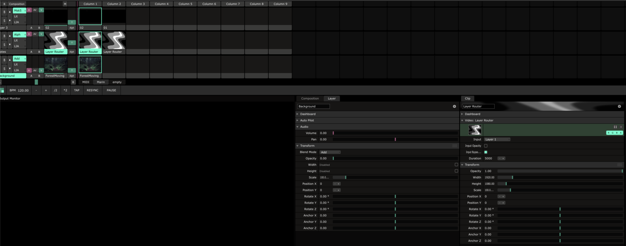Switch to the Composition tab
Screen dimensions: 626x246
(310, 98)
